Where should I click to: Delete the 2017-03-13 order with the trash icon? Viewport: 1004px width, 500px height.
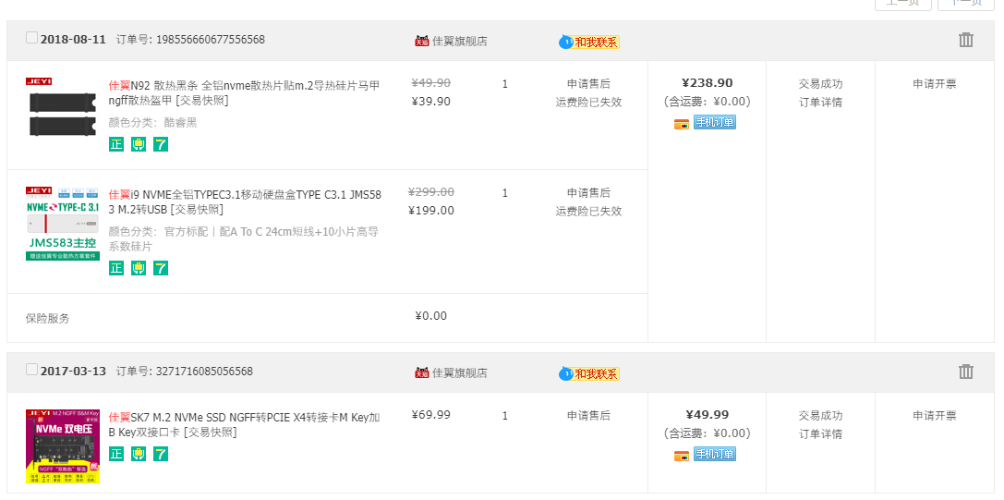click(x=965, y=372)
